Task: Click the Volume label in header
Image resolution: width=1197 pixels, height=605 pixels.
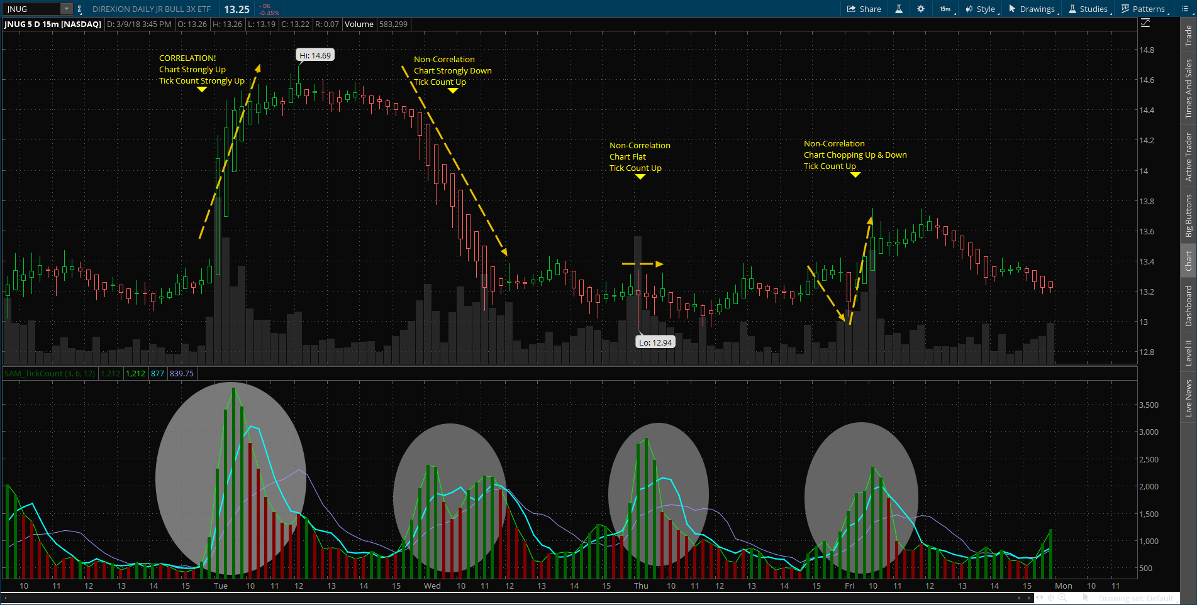Action: click(x=359, y=24)
